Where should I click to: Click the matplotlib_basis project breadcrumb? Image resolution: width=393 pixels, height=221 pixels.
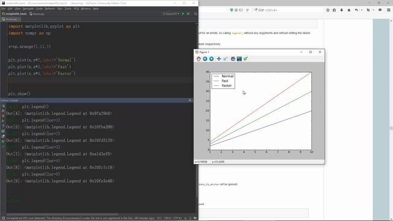point(15,14)
